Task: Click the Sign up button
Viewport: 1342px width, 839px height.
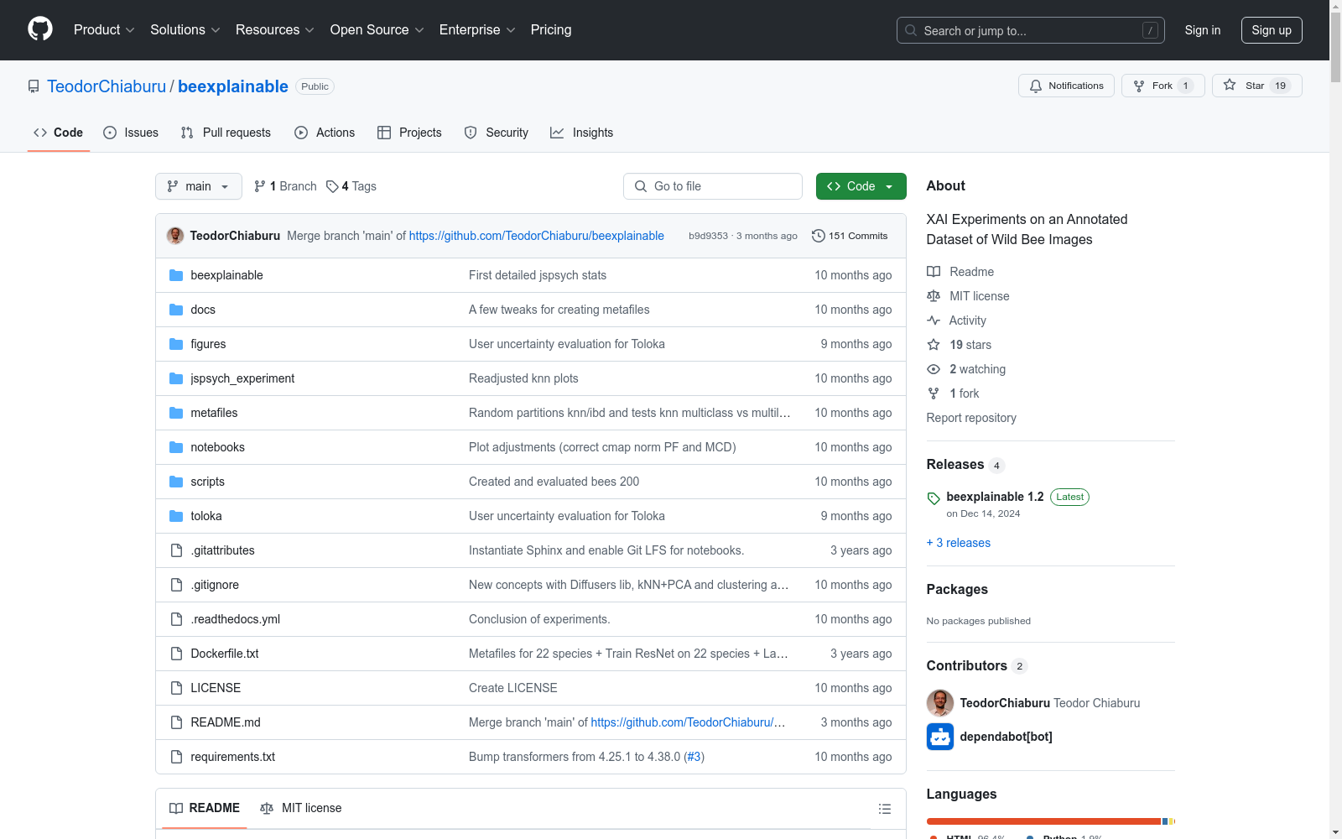Action: 1272,30
